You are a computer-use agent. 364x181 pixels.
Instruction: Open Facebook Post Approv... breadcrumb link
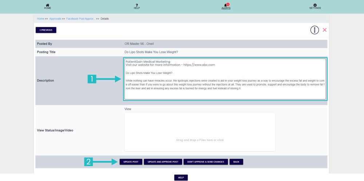click(x=80, y=19)
